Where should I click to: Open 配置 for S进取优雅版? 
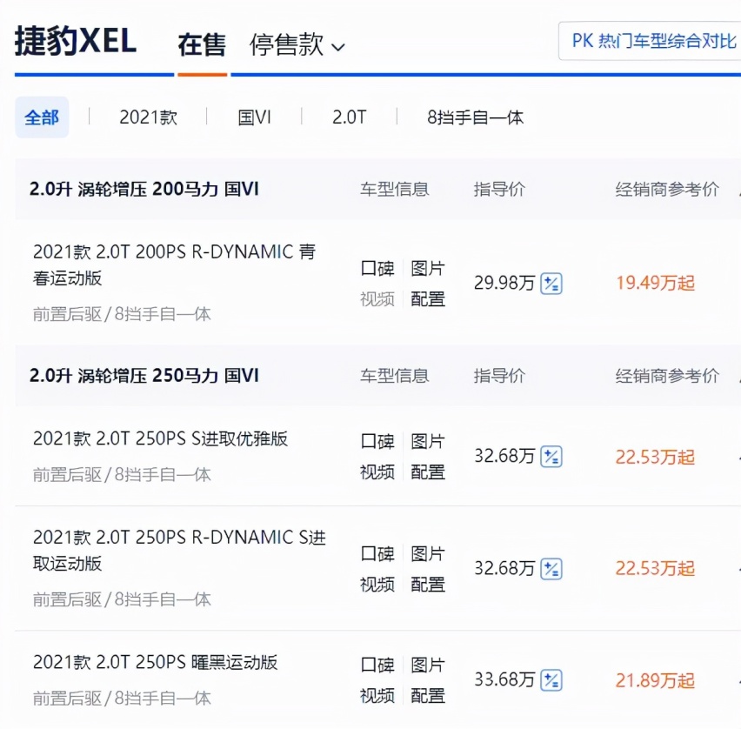click(428, 472)
